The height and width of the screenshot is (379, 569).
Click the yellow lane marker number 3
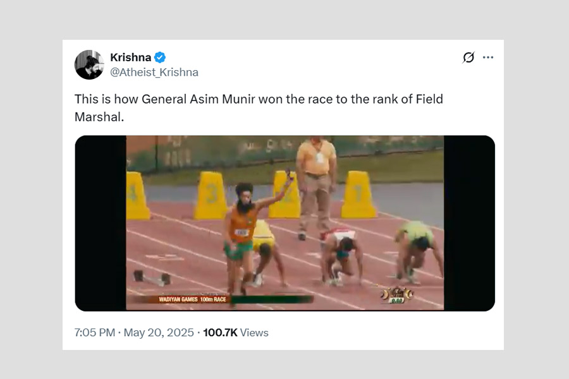[211, 196]
